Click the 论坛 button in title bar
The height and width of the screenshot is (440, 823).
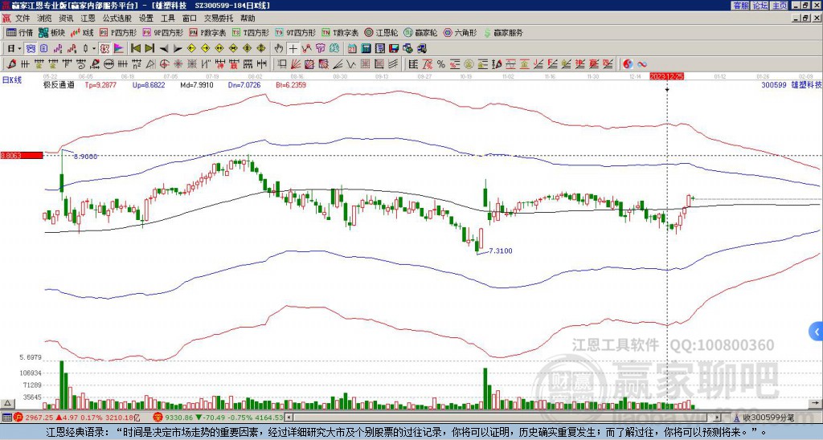click(x=760, y=6)
